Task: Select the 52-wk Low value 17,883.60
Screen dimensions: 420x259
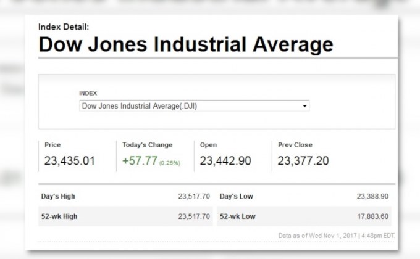Action: [x=372, y=216]
